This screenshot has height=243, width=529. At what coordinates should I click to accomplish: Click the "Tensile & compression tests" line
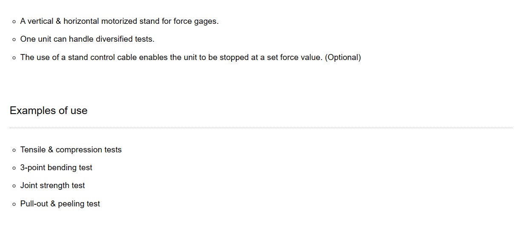pos(71,150)
